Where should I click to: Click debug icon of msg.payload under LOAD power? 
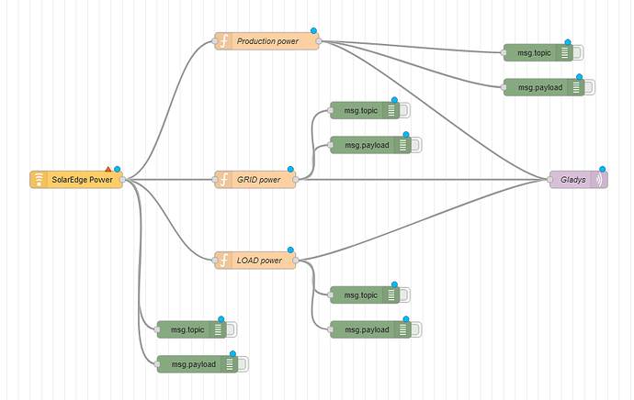(402, 329)
